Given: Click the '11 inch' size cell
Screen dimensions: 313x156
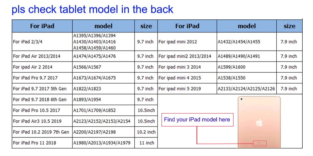Looking at the screenshot, I should (x=146, y=143).
